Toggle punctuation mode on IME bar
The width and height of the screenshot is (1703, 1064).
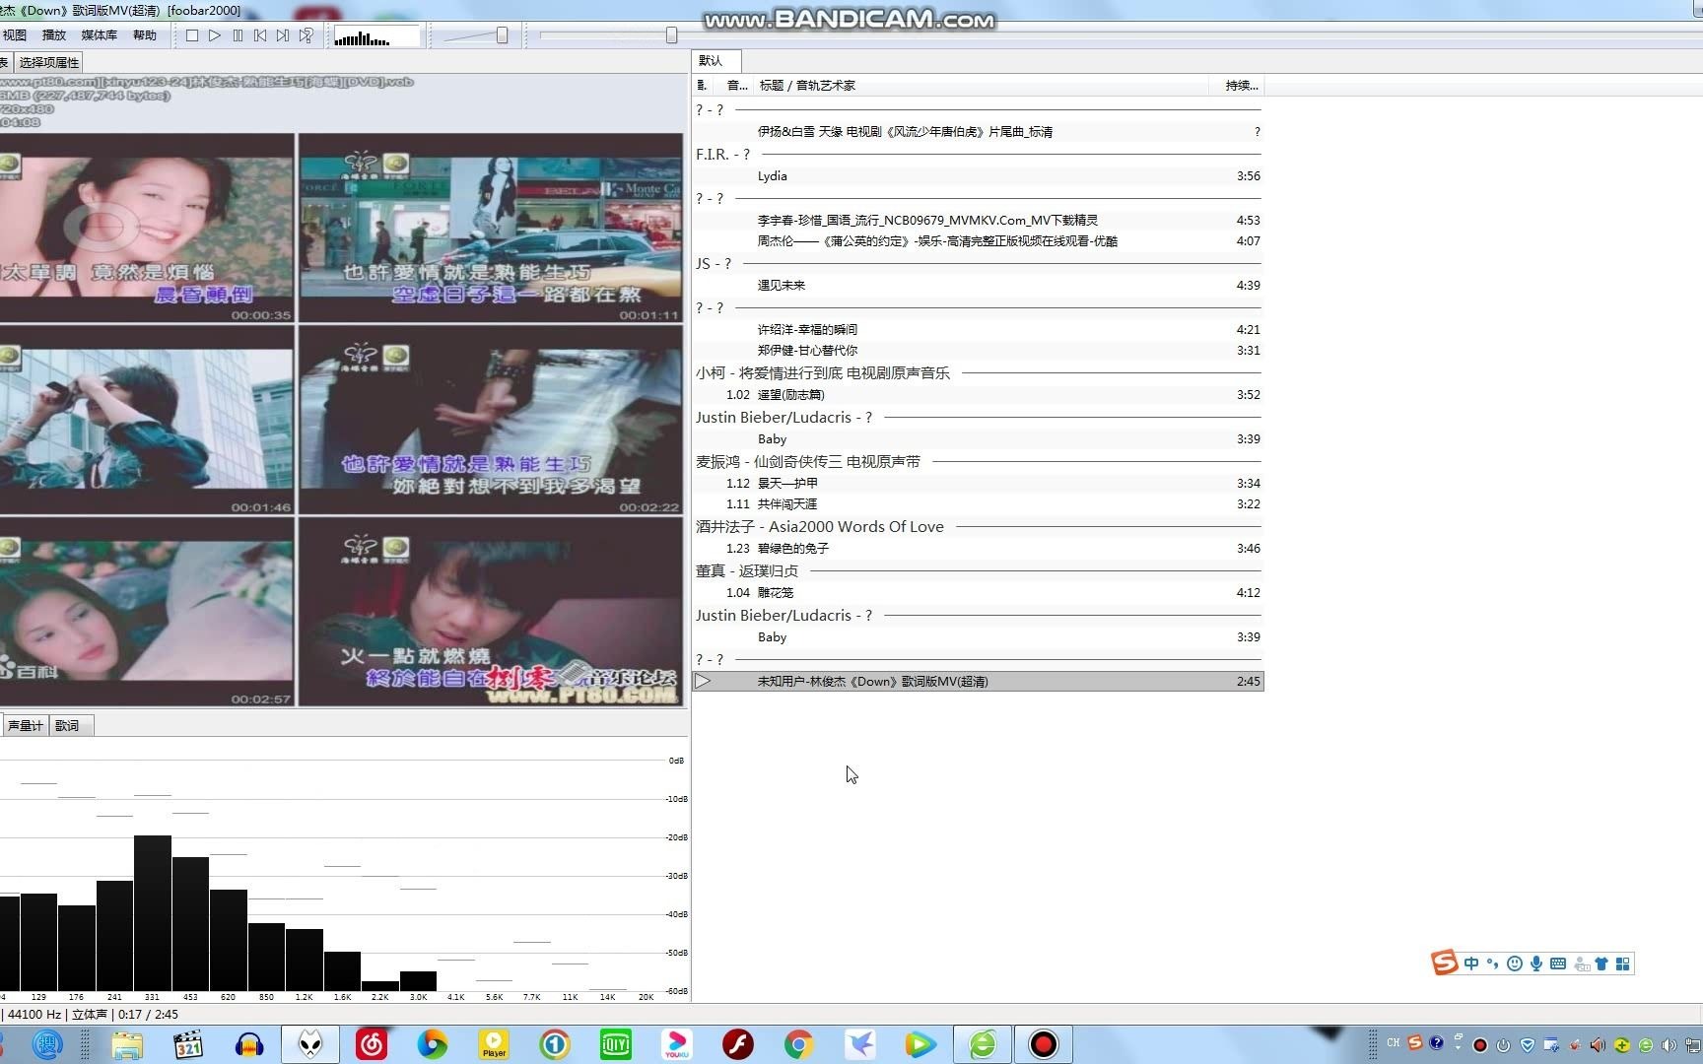(x=1492, y=964)
